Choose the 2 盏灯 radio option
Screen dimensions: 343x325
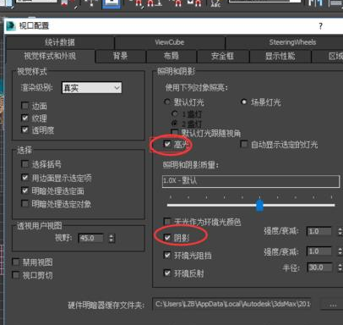pos(175,124)
